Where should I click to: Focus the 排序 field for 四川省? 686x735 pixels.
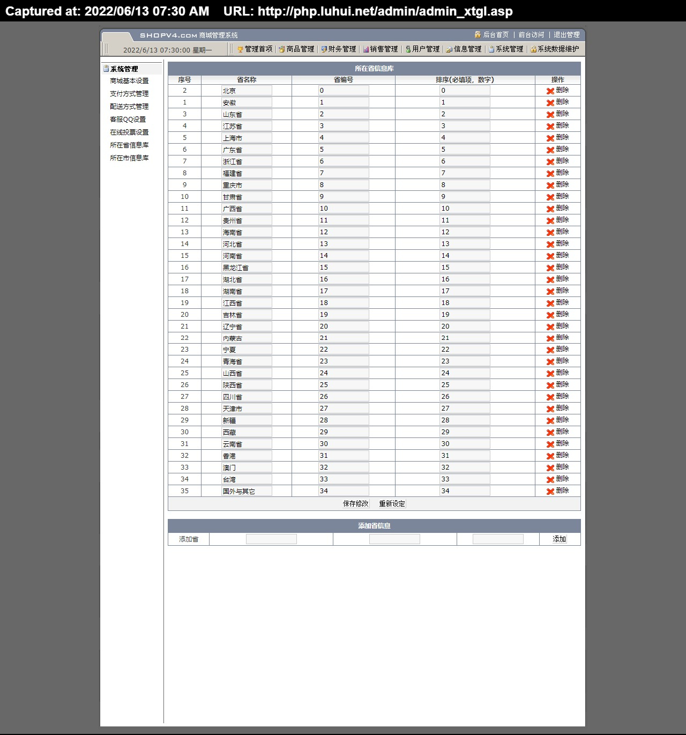(465, 397)
